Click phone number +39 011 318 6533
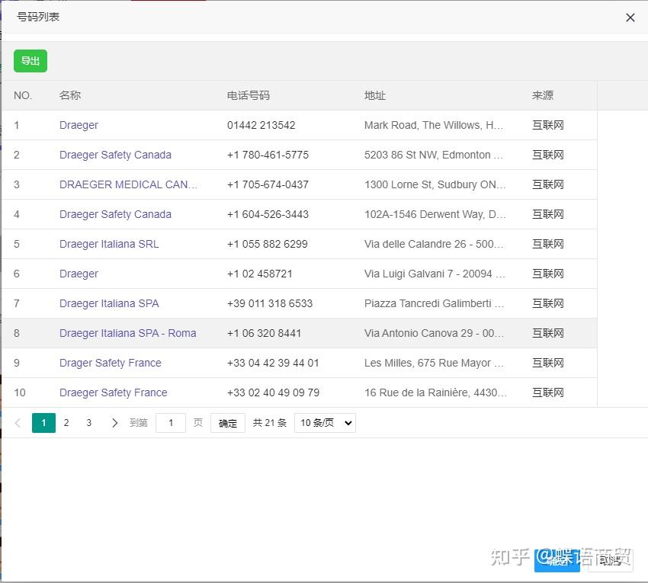This screenshot has width=648, height=583. click(x=270, y=303)
